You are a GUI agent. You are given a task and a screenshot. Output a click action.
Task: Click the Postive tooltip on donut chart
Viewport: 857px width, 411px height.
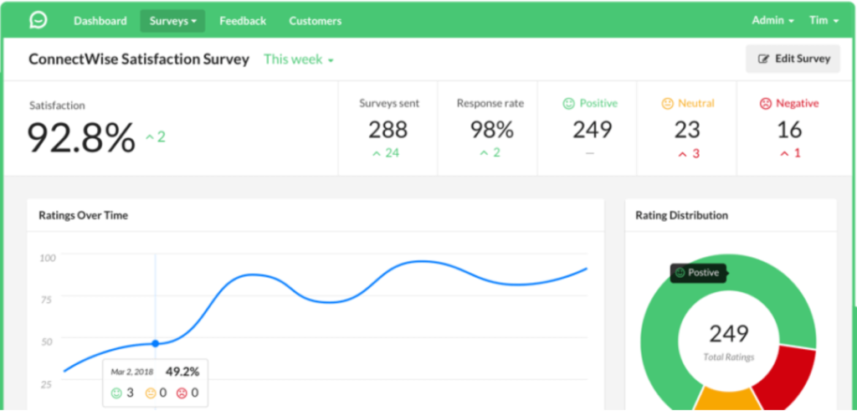pos(699,273)
